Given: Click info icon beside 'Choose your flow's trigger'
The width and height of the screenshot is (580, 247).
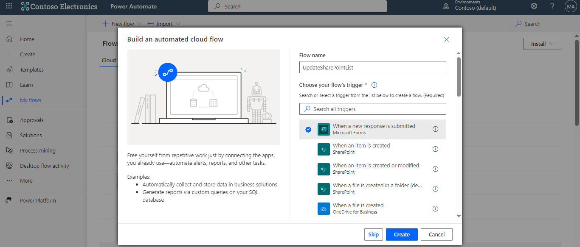Looking at the screenshot, I should coord(374,85).
